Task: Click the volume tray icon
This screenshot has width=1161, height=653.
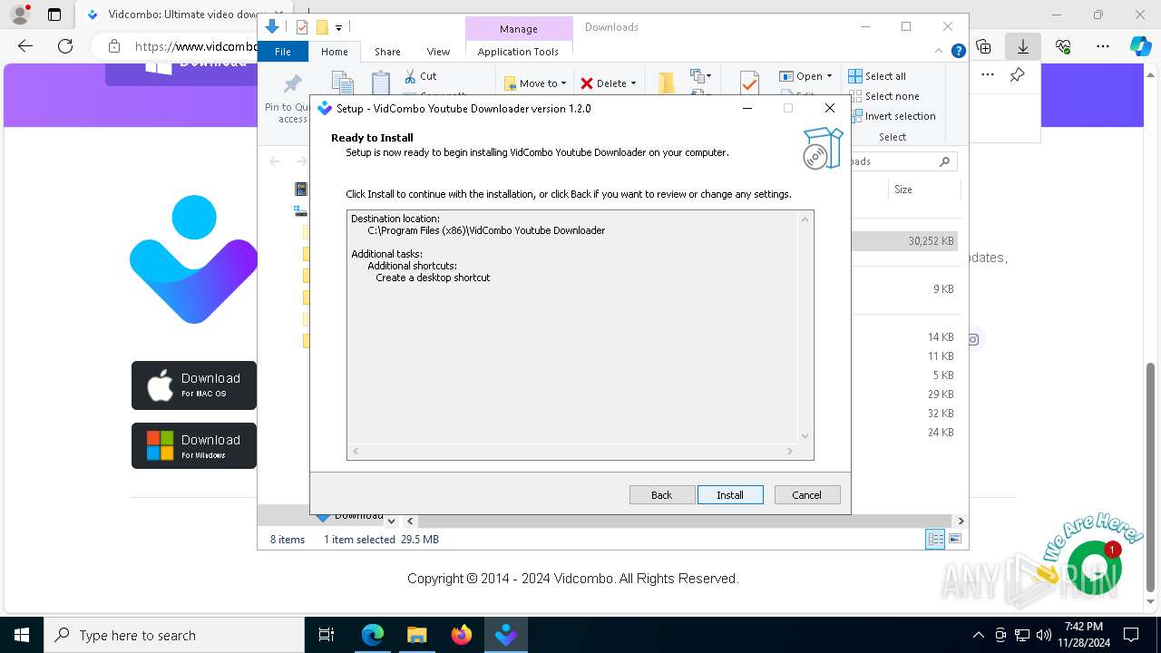Action: point(1043,635)
